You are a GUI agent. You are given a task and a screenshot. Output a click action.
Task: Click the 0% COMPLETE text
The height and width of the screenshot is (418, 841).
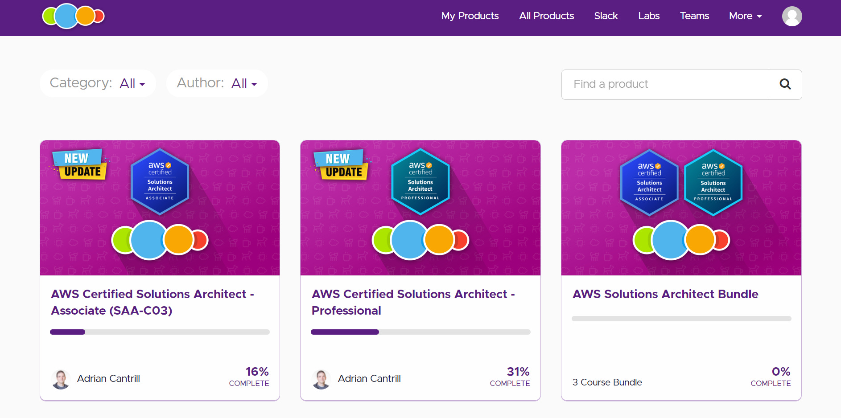(771, 377)
